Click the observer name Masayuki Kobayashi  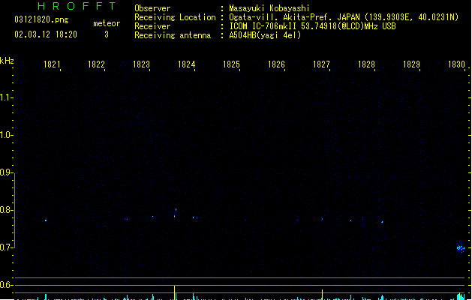(269, 8)
